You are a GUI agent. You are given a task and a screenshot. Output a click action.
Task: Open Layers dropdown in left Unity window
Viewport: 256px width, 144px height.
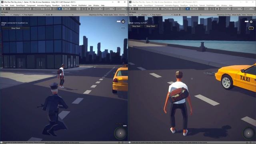109,9
